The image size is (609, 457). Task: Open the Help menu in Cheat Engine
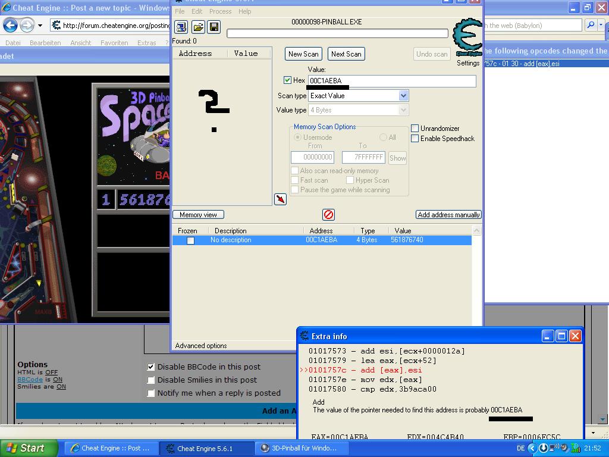tap(244, 11)
